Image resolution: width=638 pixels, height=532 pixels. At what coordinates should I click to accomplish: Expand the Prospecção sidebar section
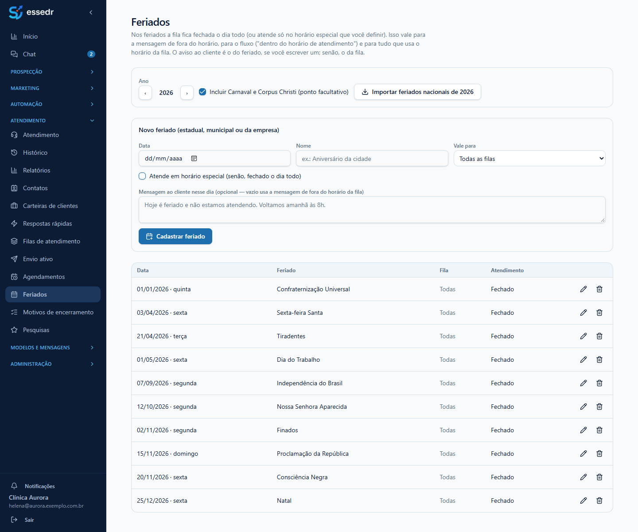(53, 72)
